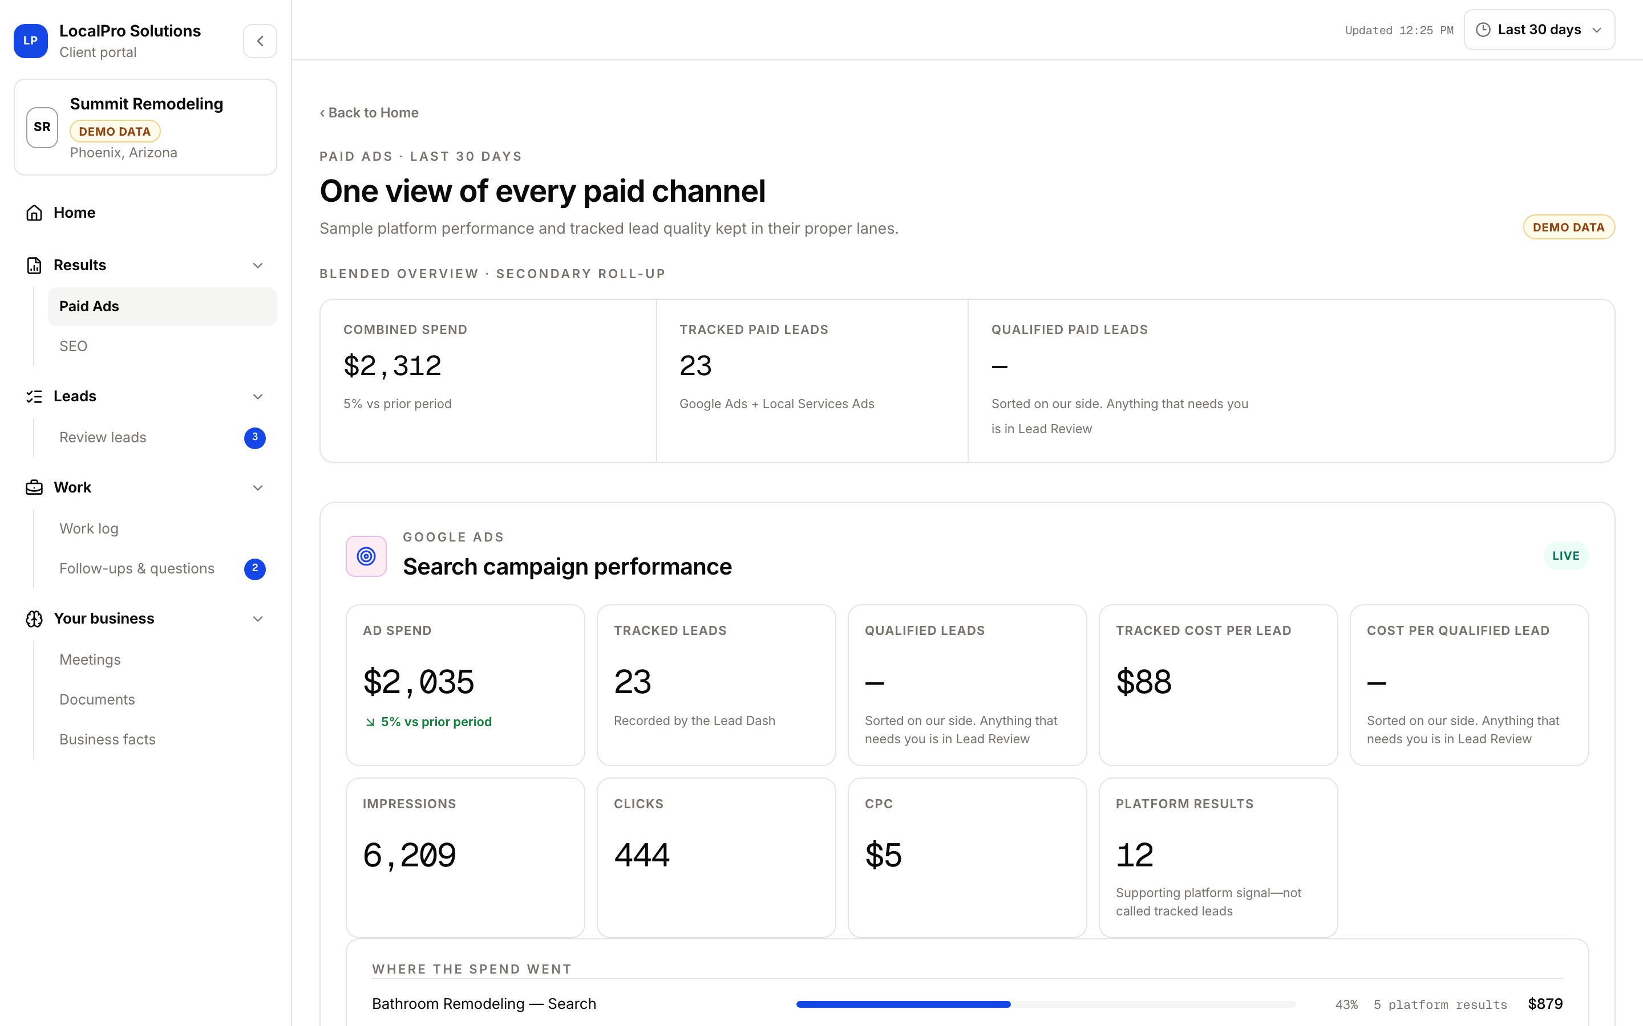Collapse the Your business section chevron
This screenshot has width=1643, height=1026.
click(258, 619)
